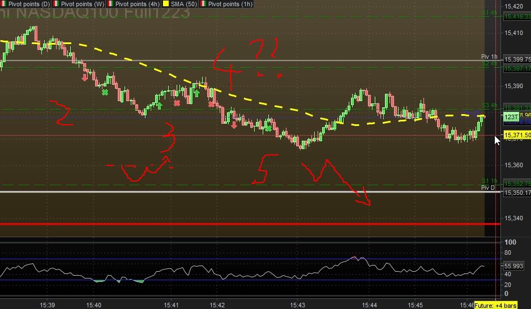
Task: Click the Piv D line label
Action: 488,188
